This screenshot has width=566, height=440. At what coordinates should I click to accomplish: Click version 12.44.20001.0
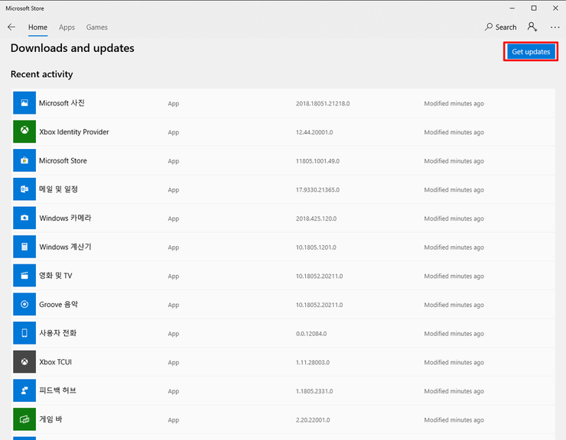[x=314, y=132]
